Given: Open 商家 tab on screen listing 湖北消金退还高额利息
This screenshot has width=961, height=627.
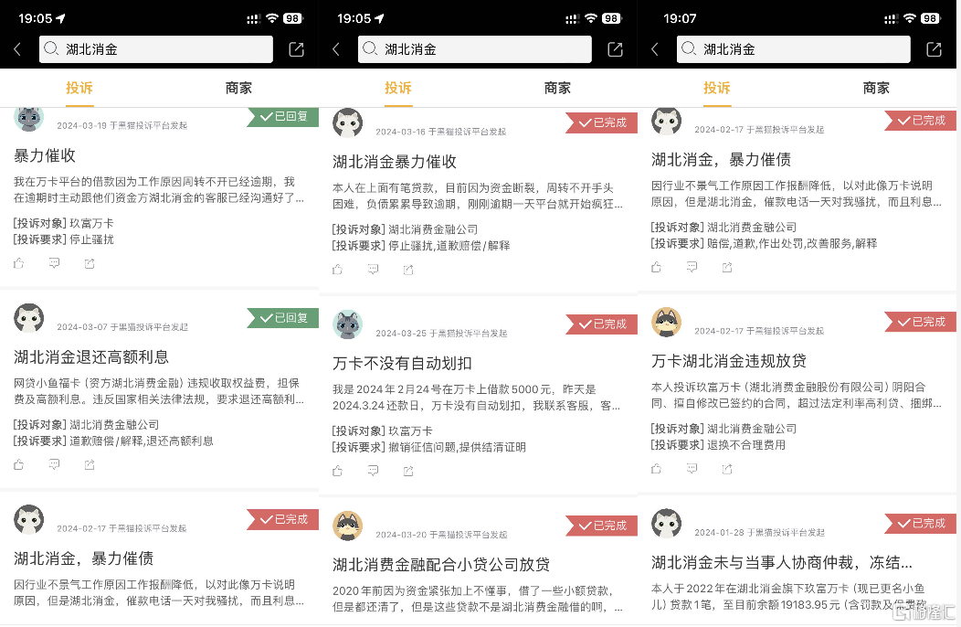Looking at the screenshot, I should click(238, 88).
